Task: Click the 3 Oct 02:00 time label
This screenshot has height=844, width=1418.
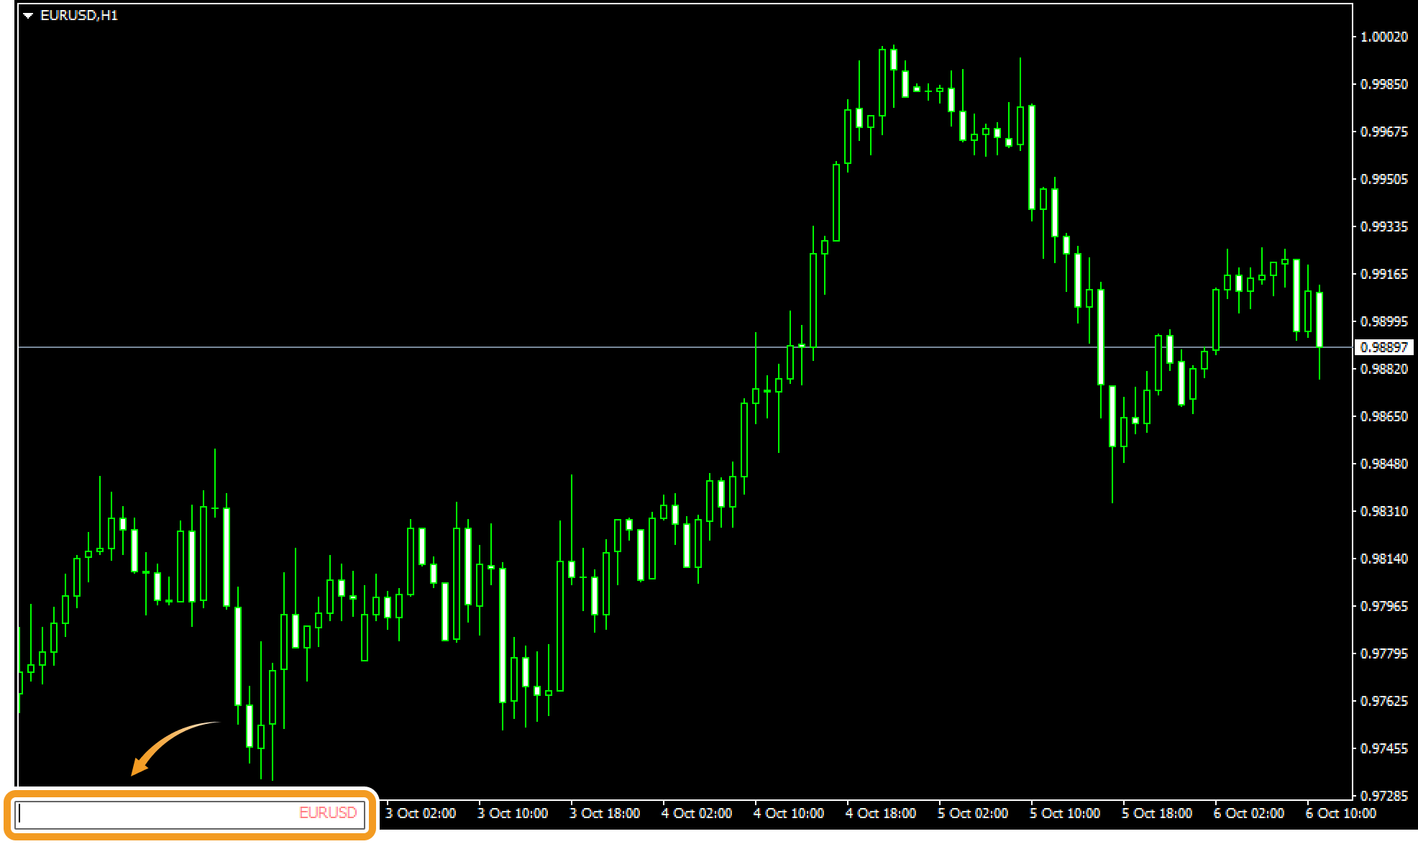Action: click(421, 813)
